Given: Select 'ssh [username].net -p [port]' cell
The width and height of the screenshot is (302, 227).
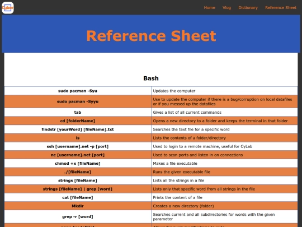Looking at the screenshot, I should [x=78, y=146].
